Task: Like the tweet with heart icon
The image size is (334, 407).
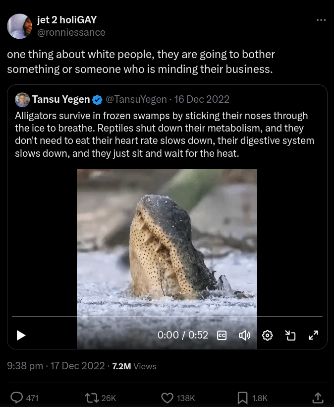Action: pyautogui.click(x=168, y=398)
